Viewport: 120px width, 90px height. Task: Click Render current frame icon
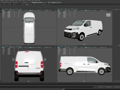click(x=34, y=2)
